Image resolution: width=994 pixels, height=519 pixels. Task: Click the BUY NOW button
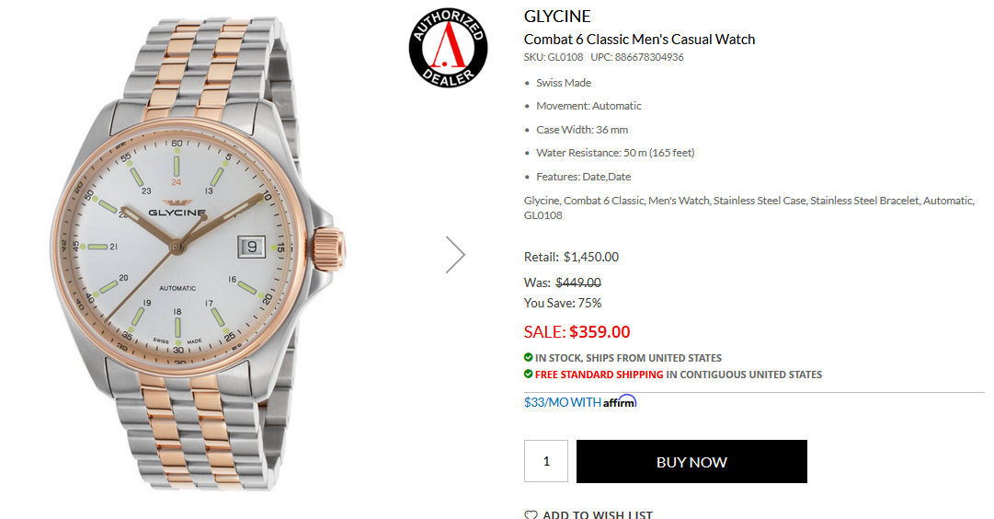click(691, 461)
